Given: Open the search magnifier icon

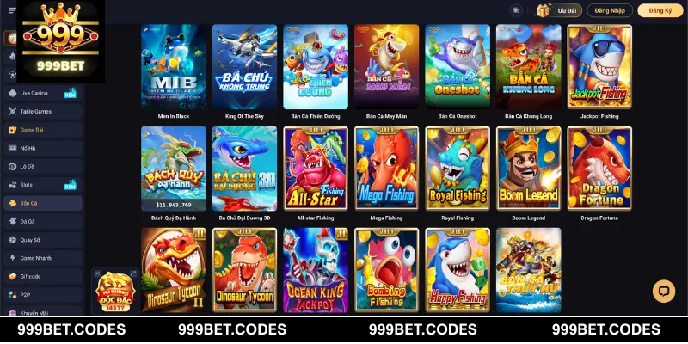Looking at the screenshot, I should click(x=516, y=10).
